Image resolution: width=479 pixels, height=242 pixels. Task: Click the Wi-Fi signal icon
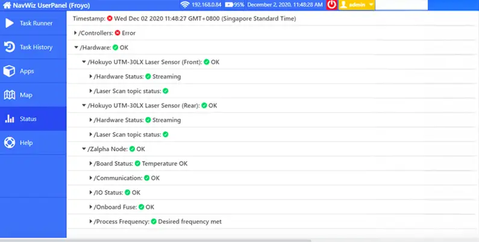click(x=184, y=5)
